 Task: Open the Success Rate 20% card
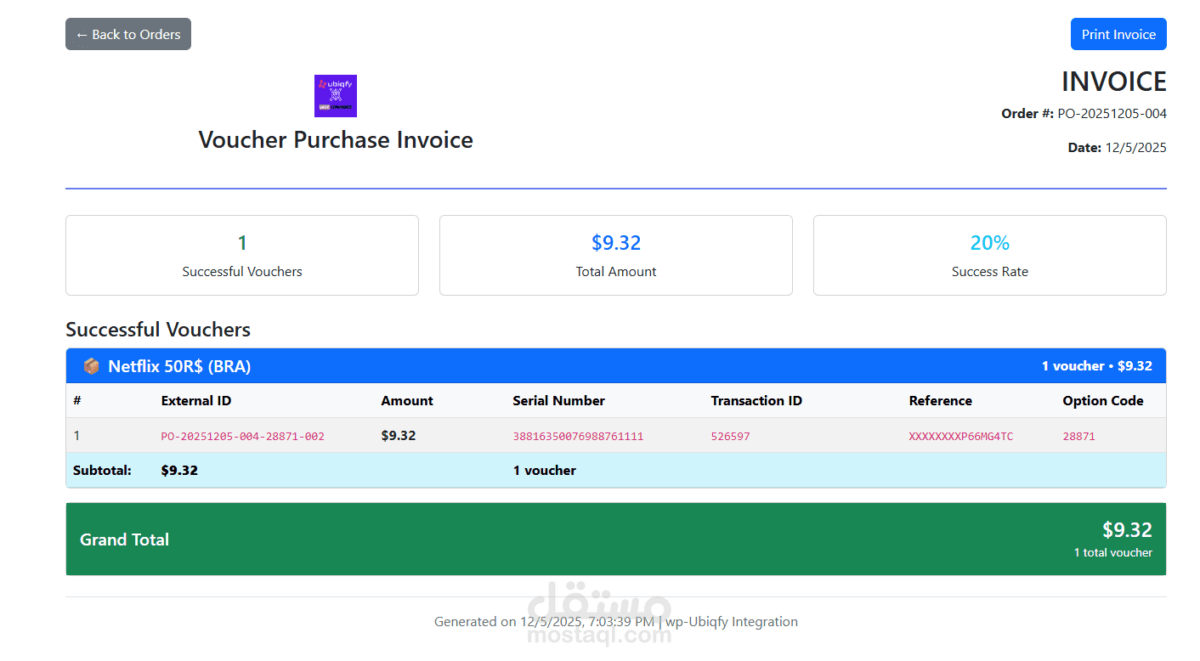[x=990, y=255]
